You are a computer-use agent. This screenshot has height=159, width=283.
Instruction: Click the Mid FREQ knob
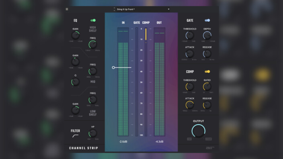(x=92, y=71)
